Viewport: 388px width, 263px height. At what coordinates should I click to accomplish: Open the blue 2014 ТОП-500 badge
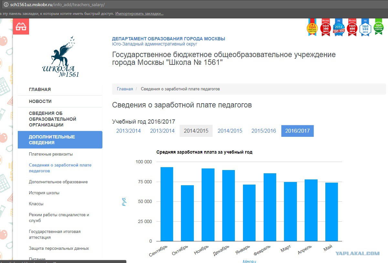(x=339, y=27)
